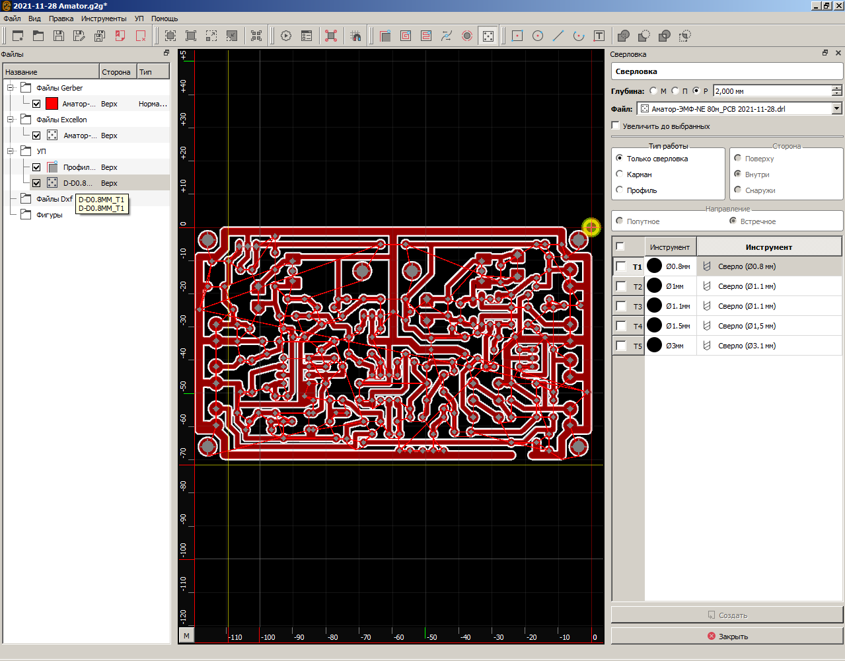The image size is (845, 661).
Task: Open the Правка menu
Action: 61,19
